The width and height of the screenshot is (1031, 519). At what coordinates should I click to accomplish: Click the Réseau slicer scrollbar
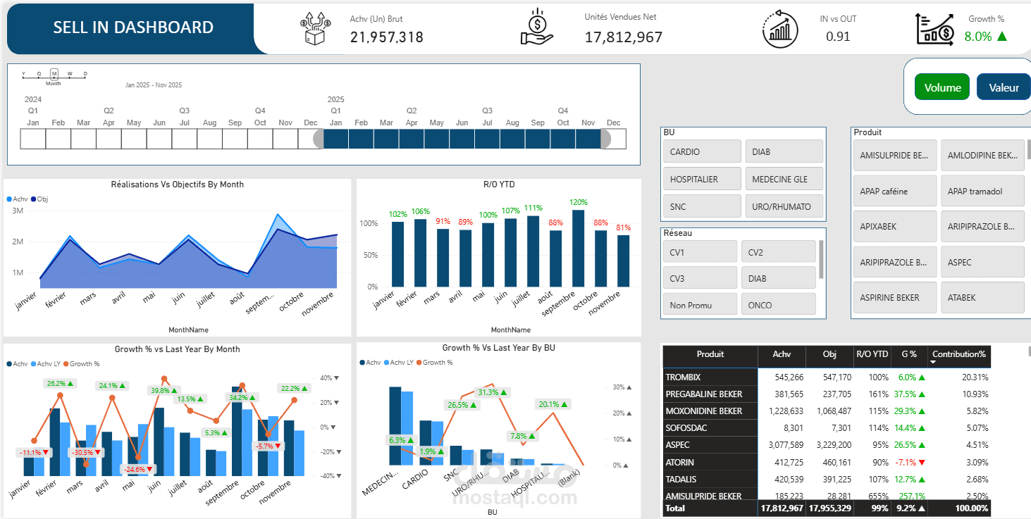820,259
